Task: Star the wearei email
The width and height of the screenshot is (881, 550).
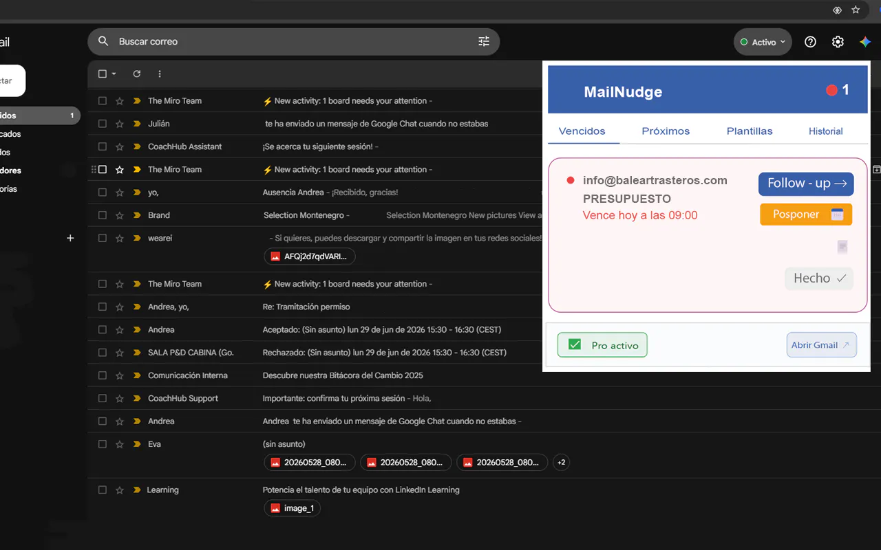Action: pos(120,238)
